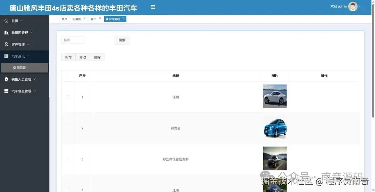
Task: Click the 操作 column header
Action: [x=324, y=76]
